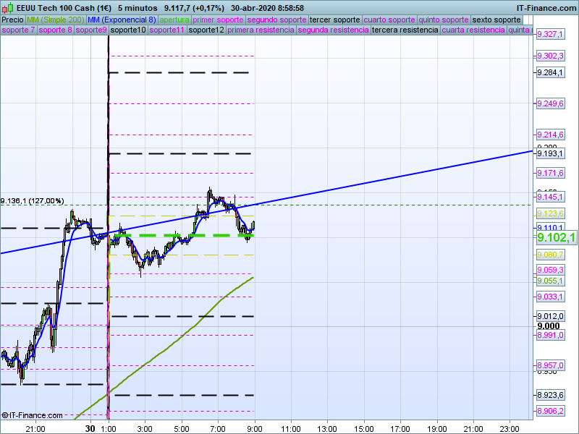The height and width of the screenshot is (434, 579).
Task: Click the 9.171,6 price tag
Action: [x=550, y=173]
